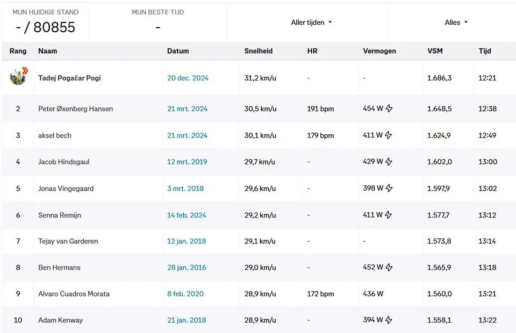This screenshot has height=333, width=516.
Task: Click the time 12:21 in top row
Action: tap(487, 78)
